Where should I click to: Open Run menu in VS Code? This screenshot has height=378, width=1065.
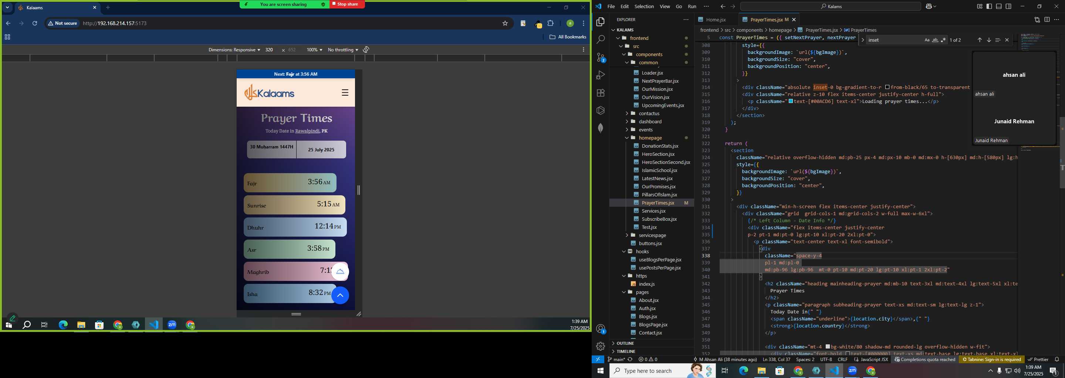[692, 7]
